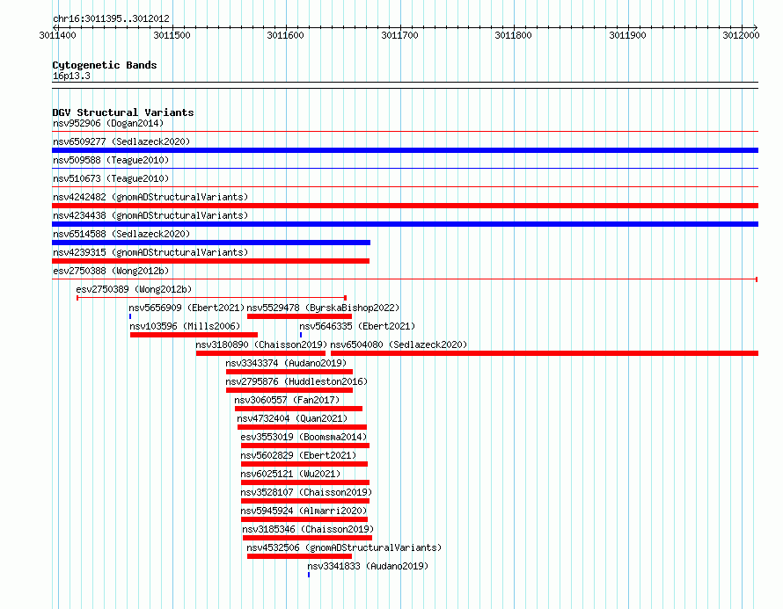783x609 pixels.
Task: Click the Cytogenetic Bands track title
Action: (105, 65)
